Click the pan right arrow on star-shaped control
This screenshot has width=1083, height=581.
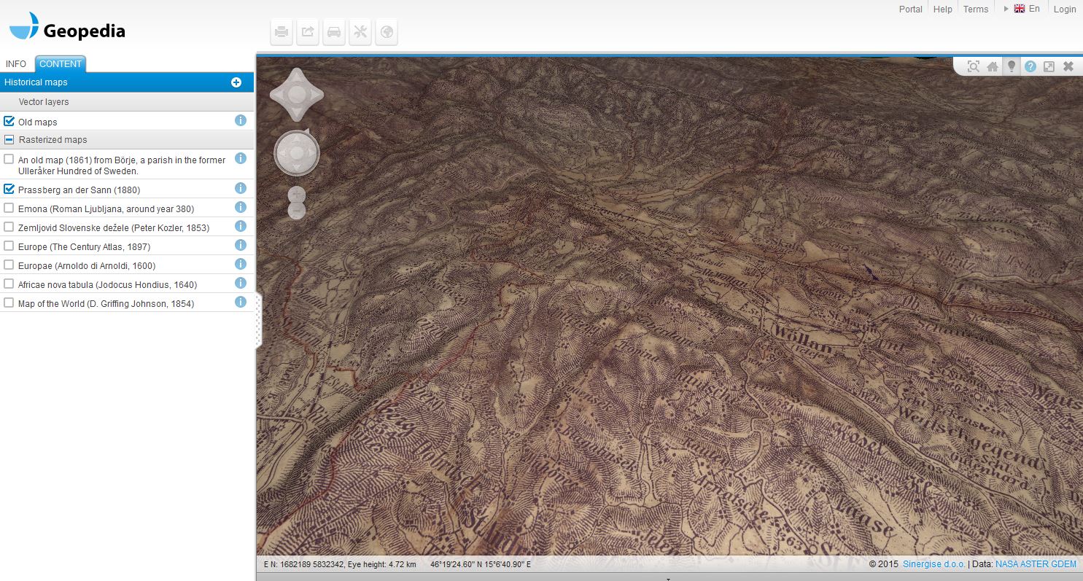(315, 95)
